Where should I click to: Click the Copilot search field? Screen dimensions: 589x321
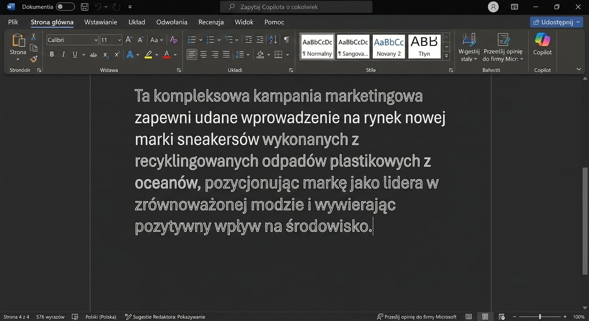(x=296, y=7)
